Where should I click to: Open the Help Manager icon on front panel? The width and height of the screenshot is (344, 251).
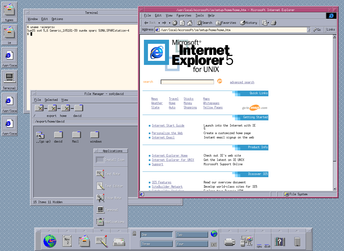point(280,241)
